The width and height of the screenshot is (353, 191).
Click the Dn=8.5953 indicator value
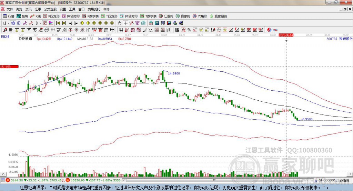click(x=105, y=39)
